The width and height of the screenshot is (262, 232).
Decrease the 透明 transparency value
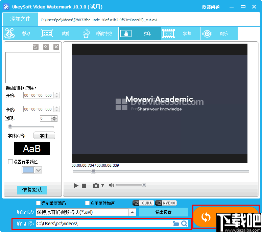54,120
